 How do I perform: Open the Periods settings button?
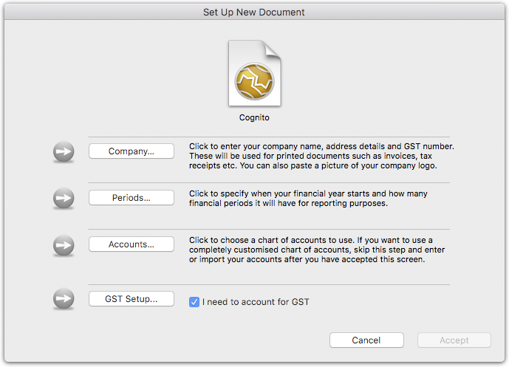click(x=131, y=198)
